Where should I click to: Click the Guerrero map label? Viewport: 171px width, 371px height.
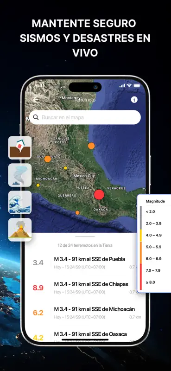67,196
